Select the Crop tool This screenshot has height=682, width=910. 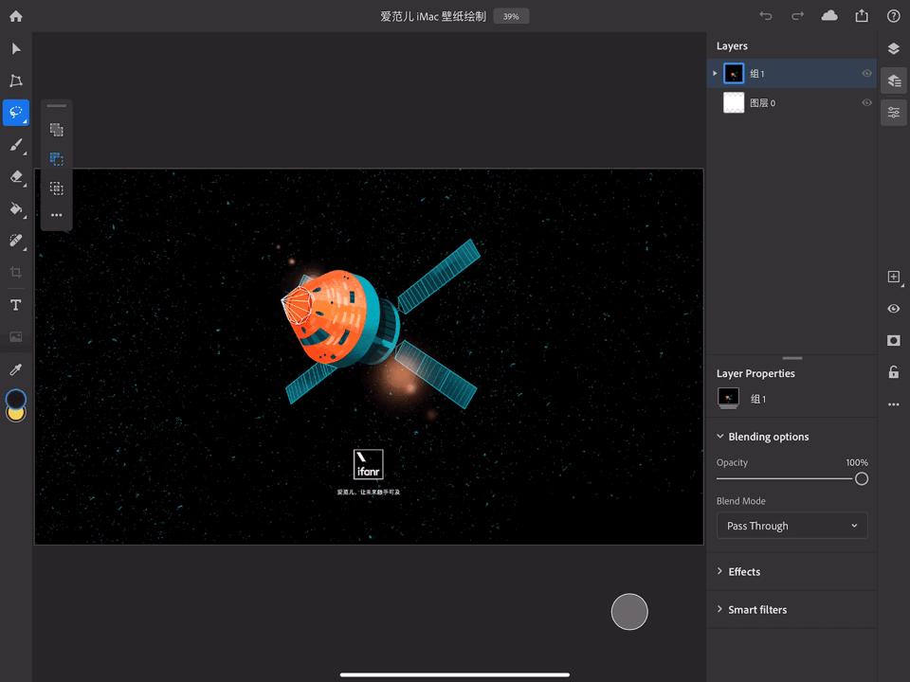[x=15, y=272]
